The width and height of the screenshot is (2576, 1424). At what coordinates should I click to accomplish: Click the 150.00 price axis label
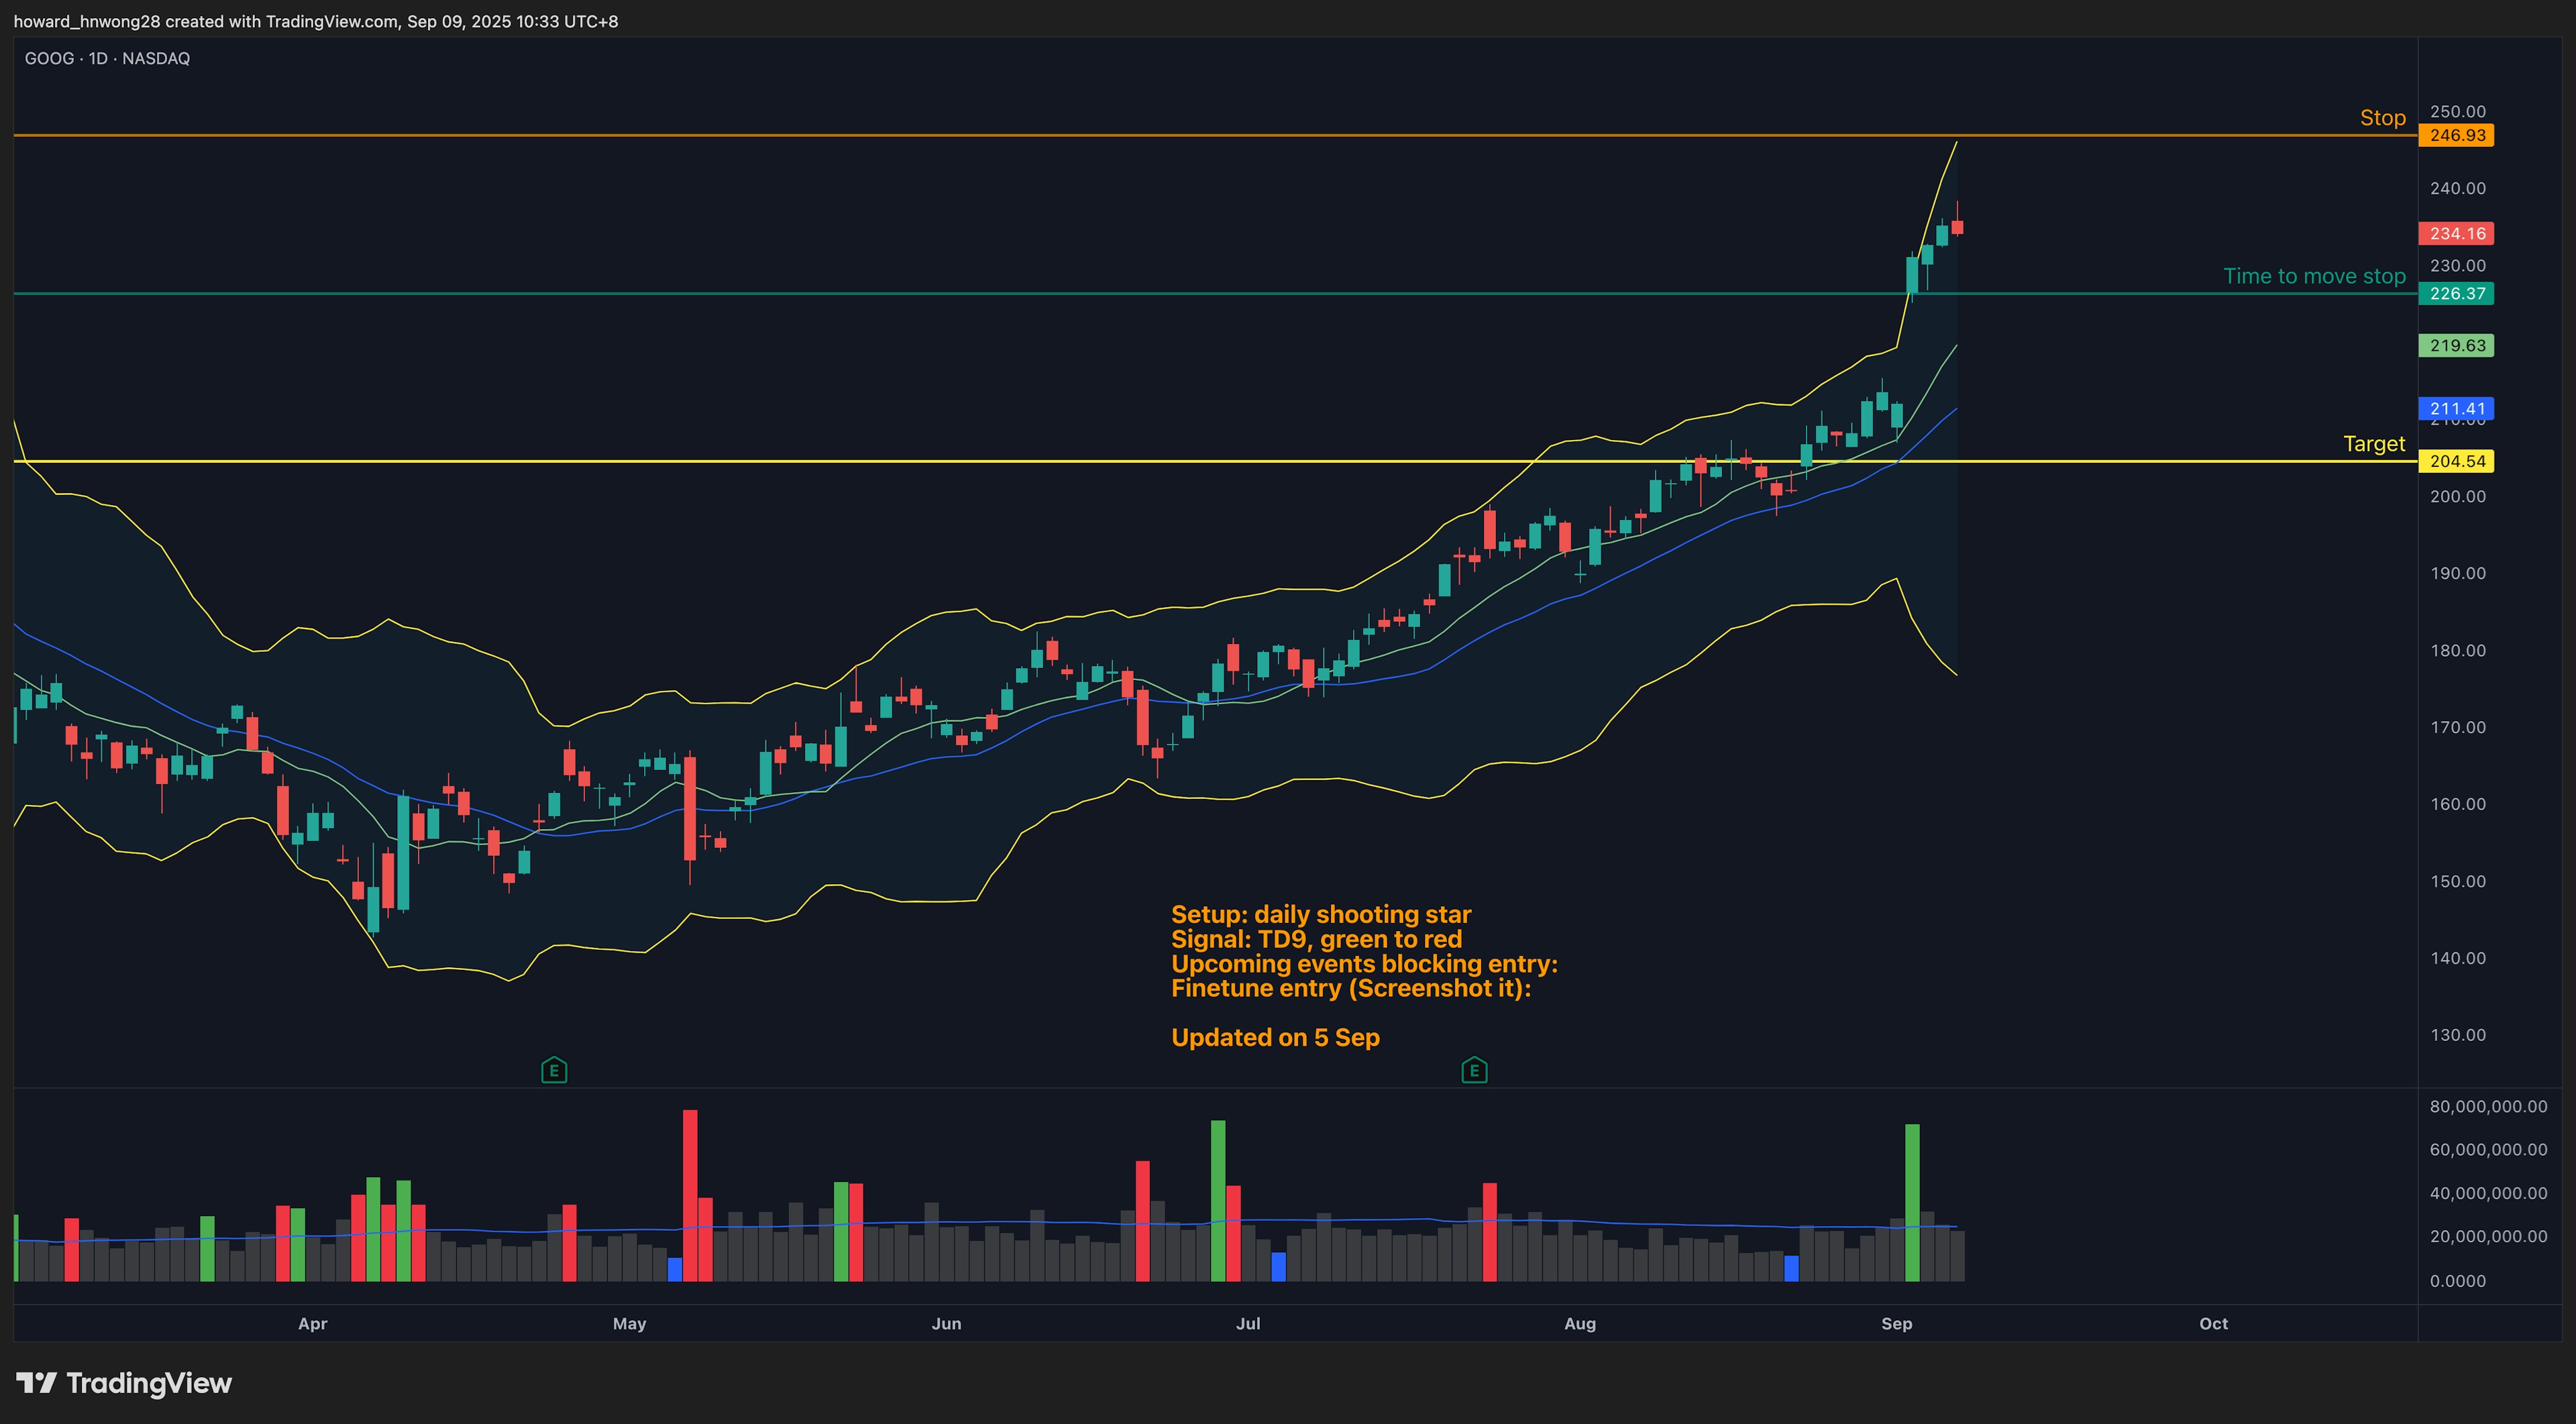click(x=2457, y=881)
